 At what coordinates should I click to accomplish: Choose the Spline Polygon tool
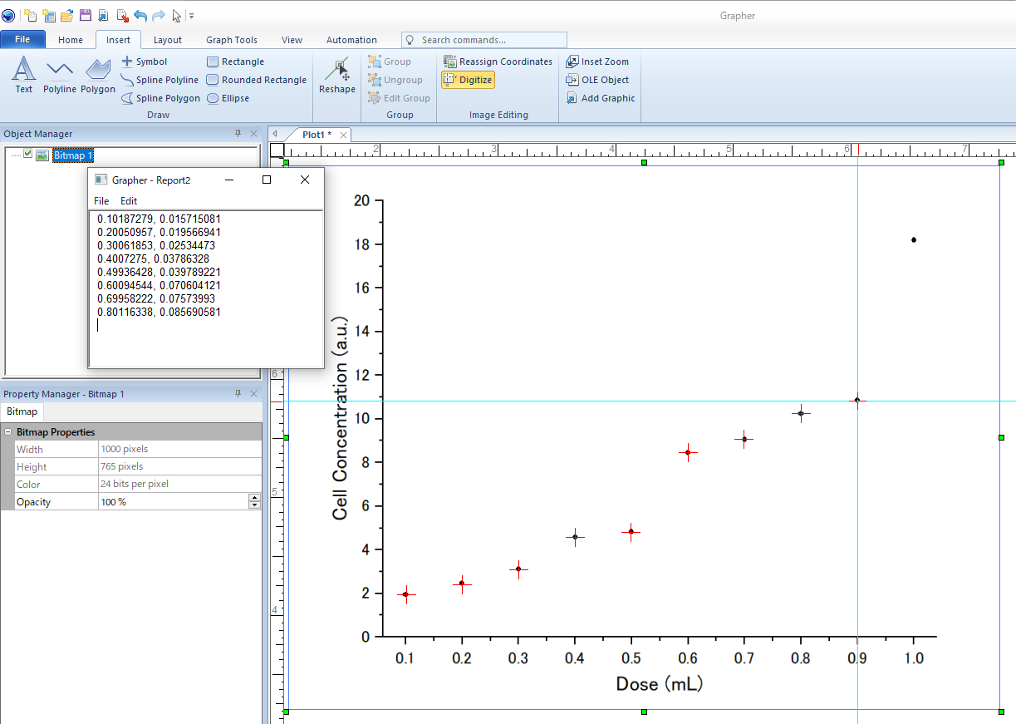click(161, 98)
